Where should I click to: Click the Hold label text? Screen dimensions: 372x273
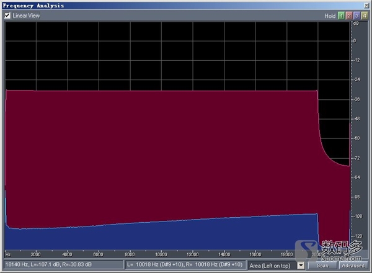point(330,16)
